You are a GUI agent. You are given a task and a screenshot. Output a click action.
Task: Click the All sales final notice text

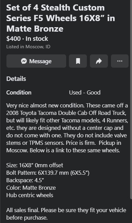(66, 214)
